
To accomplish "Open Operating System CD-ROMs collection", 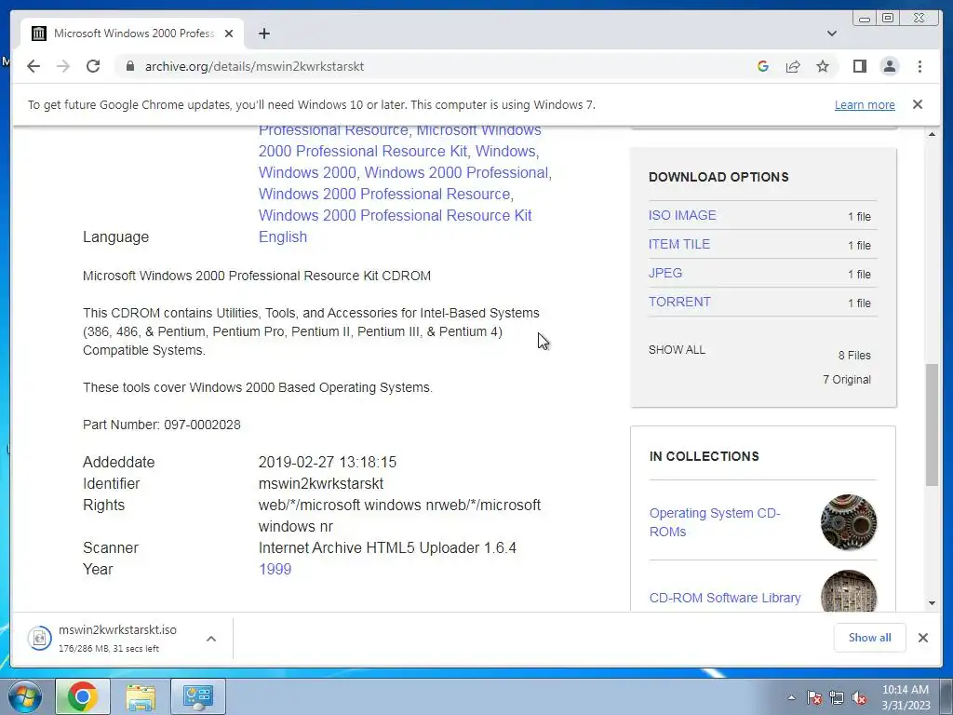I will tap(715, 522).
